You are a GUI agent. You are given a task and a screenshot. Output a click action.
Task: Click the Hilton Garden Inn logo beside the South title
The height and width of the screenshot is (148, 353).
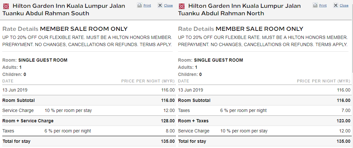6,6
